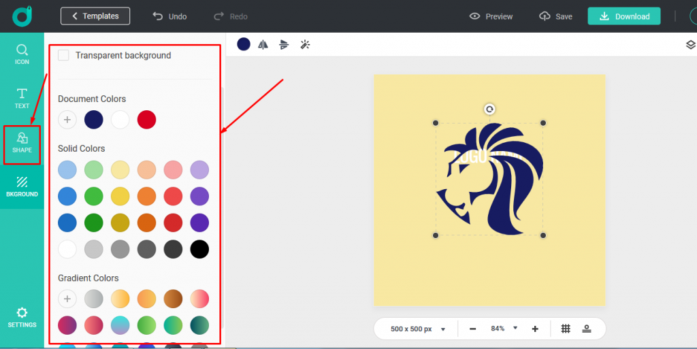
Task: Pick the red document color
Action: click(147, 120)
